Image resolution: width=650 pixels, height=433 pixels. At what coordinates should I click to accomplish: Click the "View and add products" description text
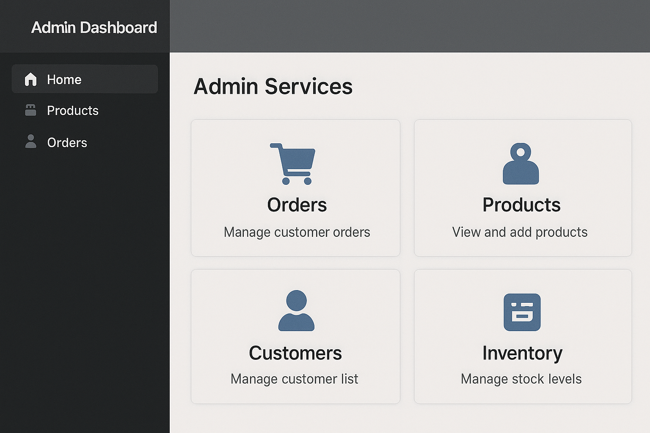pos(520,232)
